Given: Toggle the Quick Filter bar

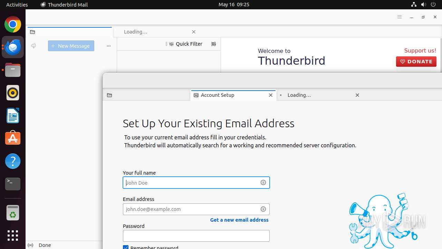Looking at the screenshot, I should coord(186,44).
